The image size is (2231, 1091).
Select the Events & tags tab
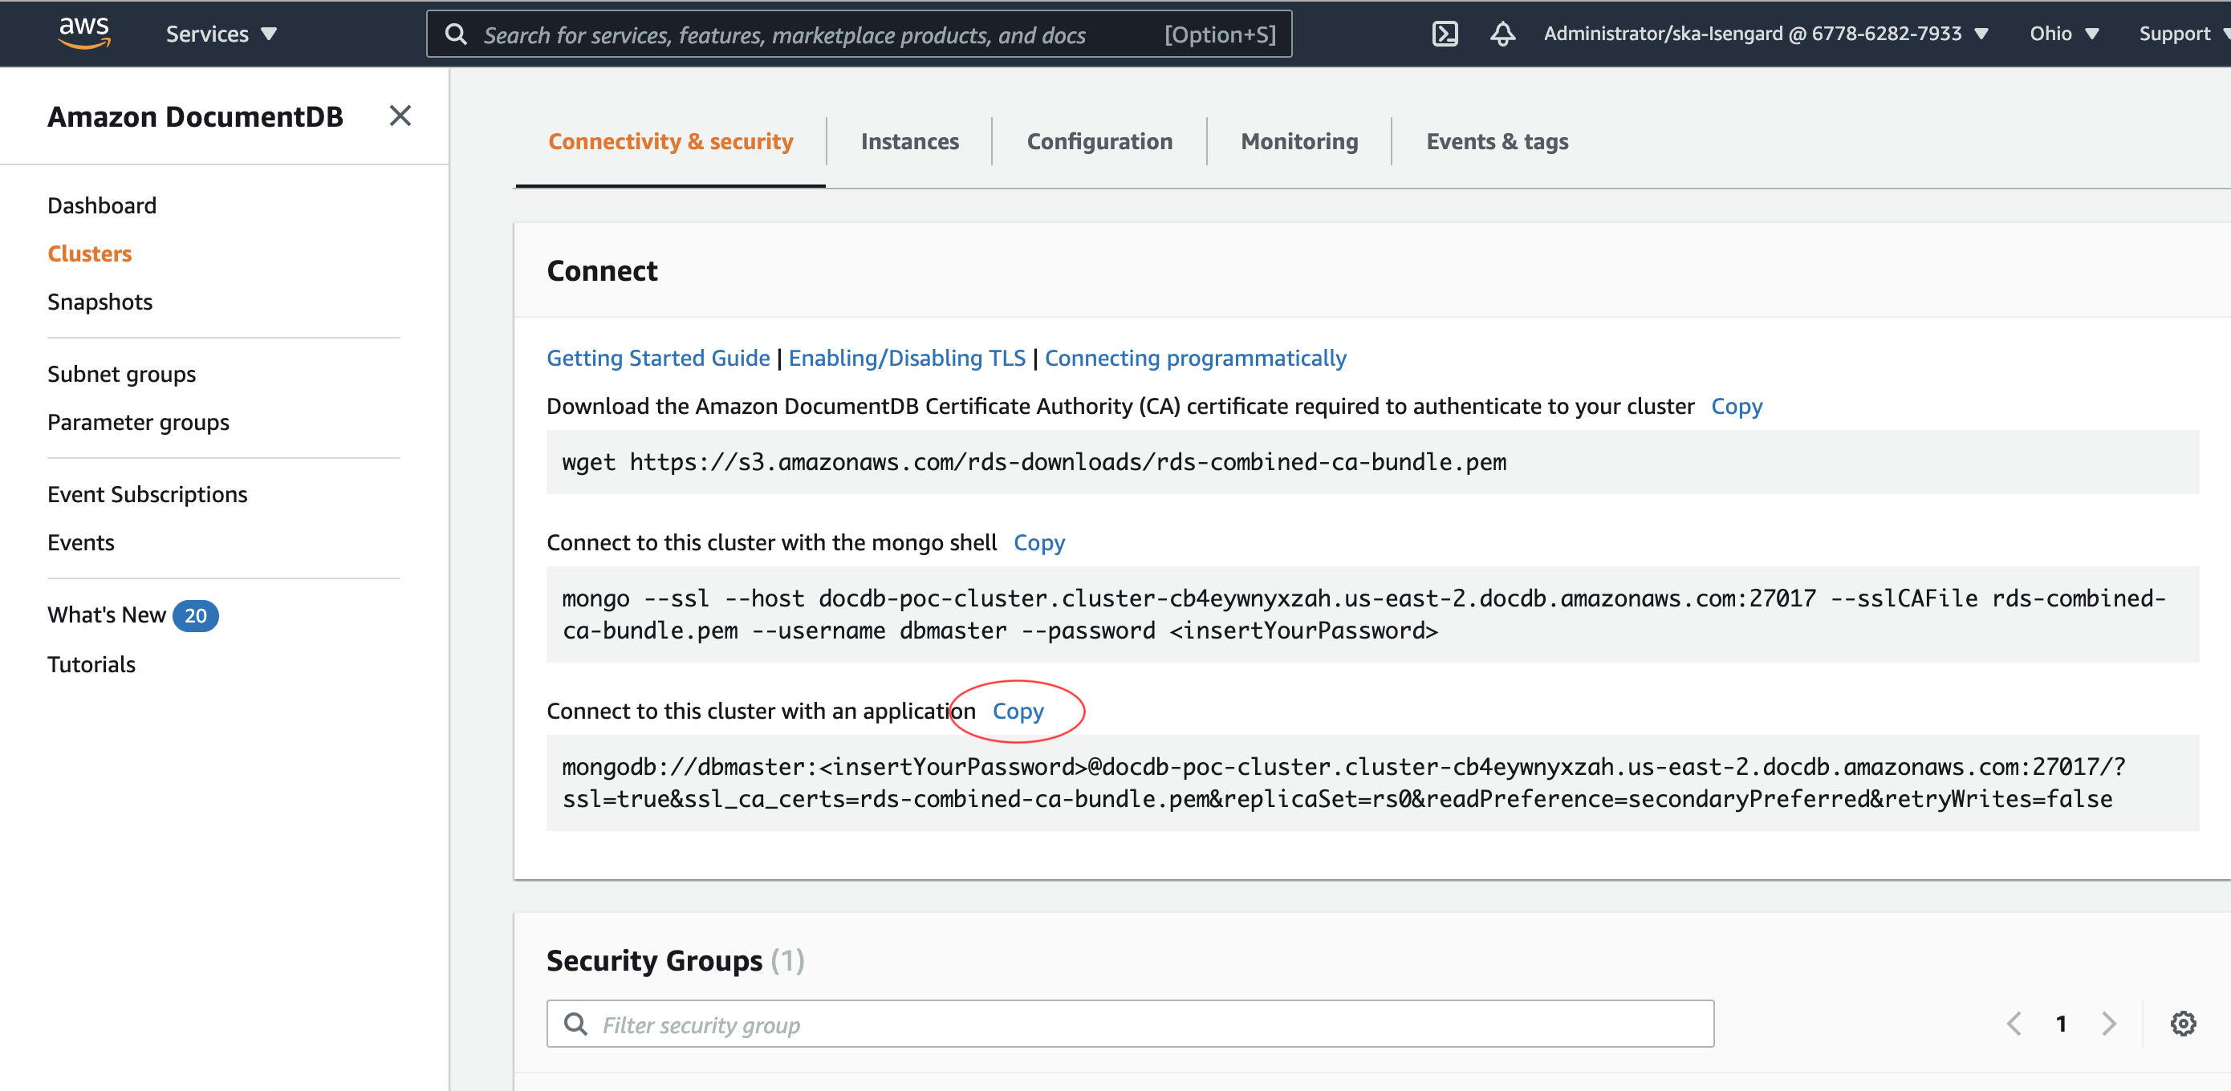pos(1497,141)
